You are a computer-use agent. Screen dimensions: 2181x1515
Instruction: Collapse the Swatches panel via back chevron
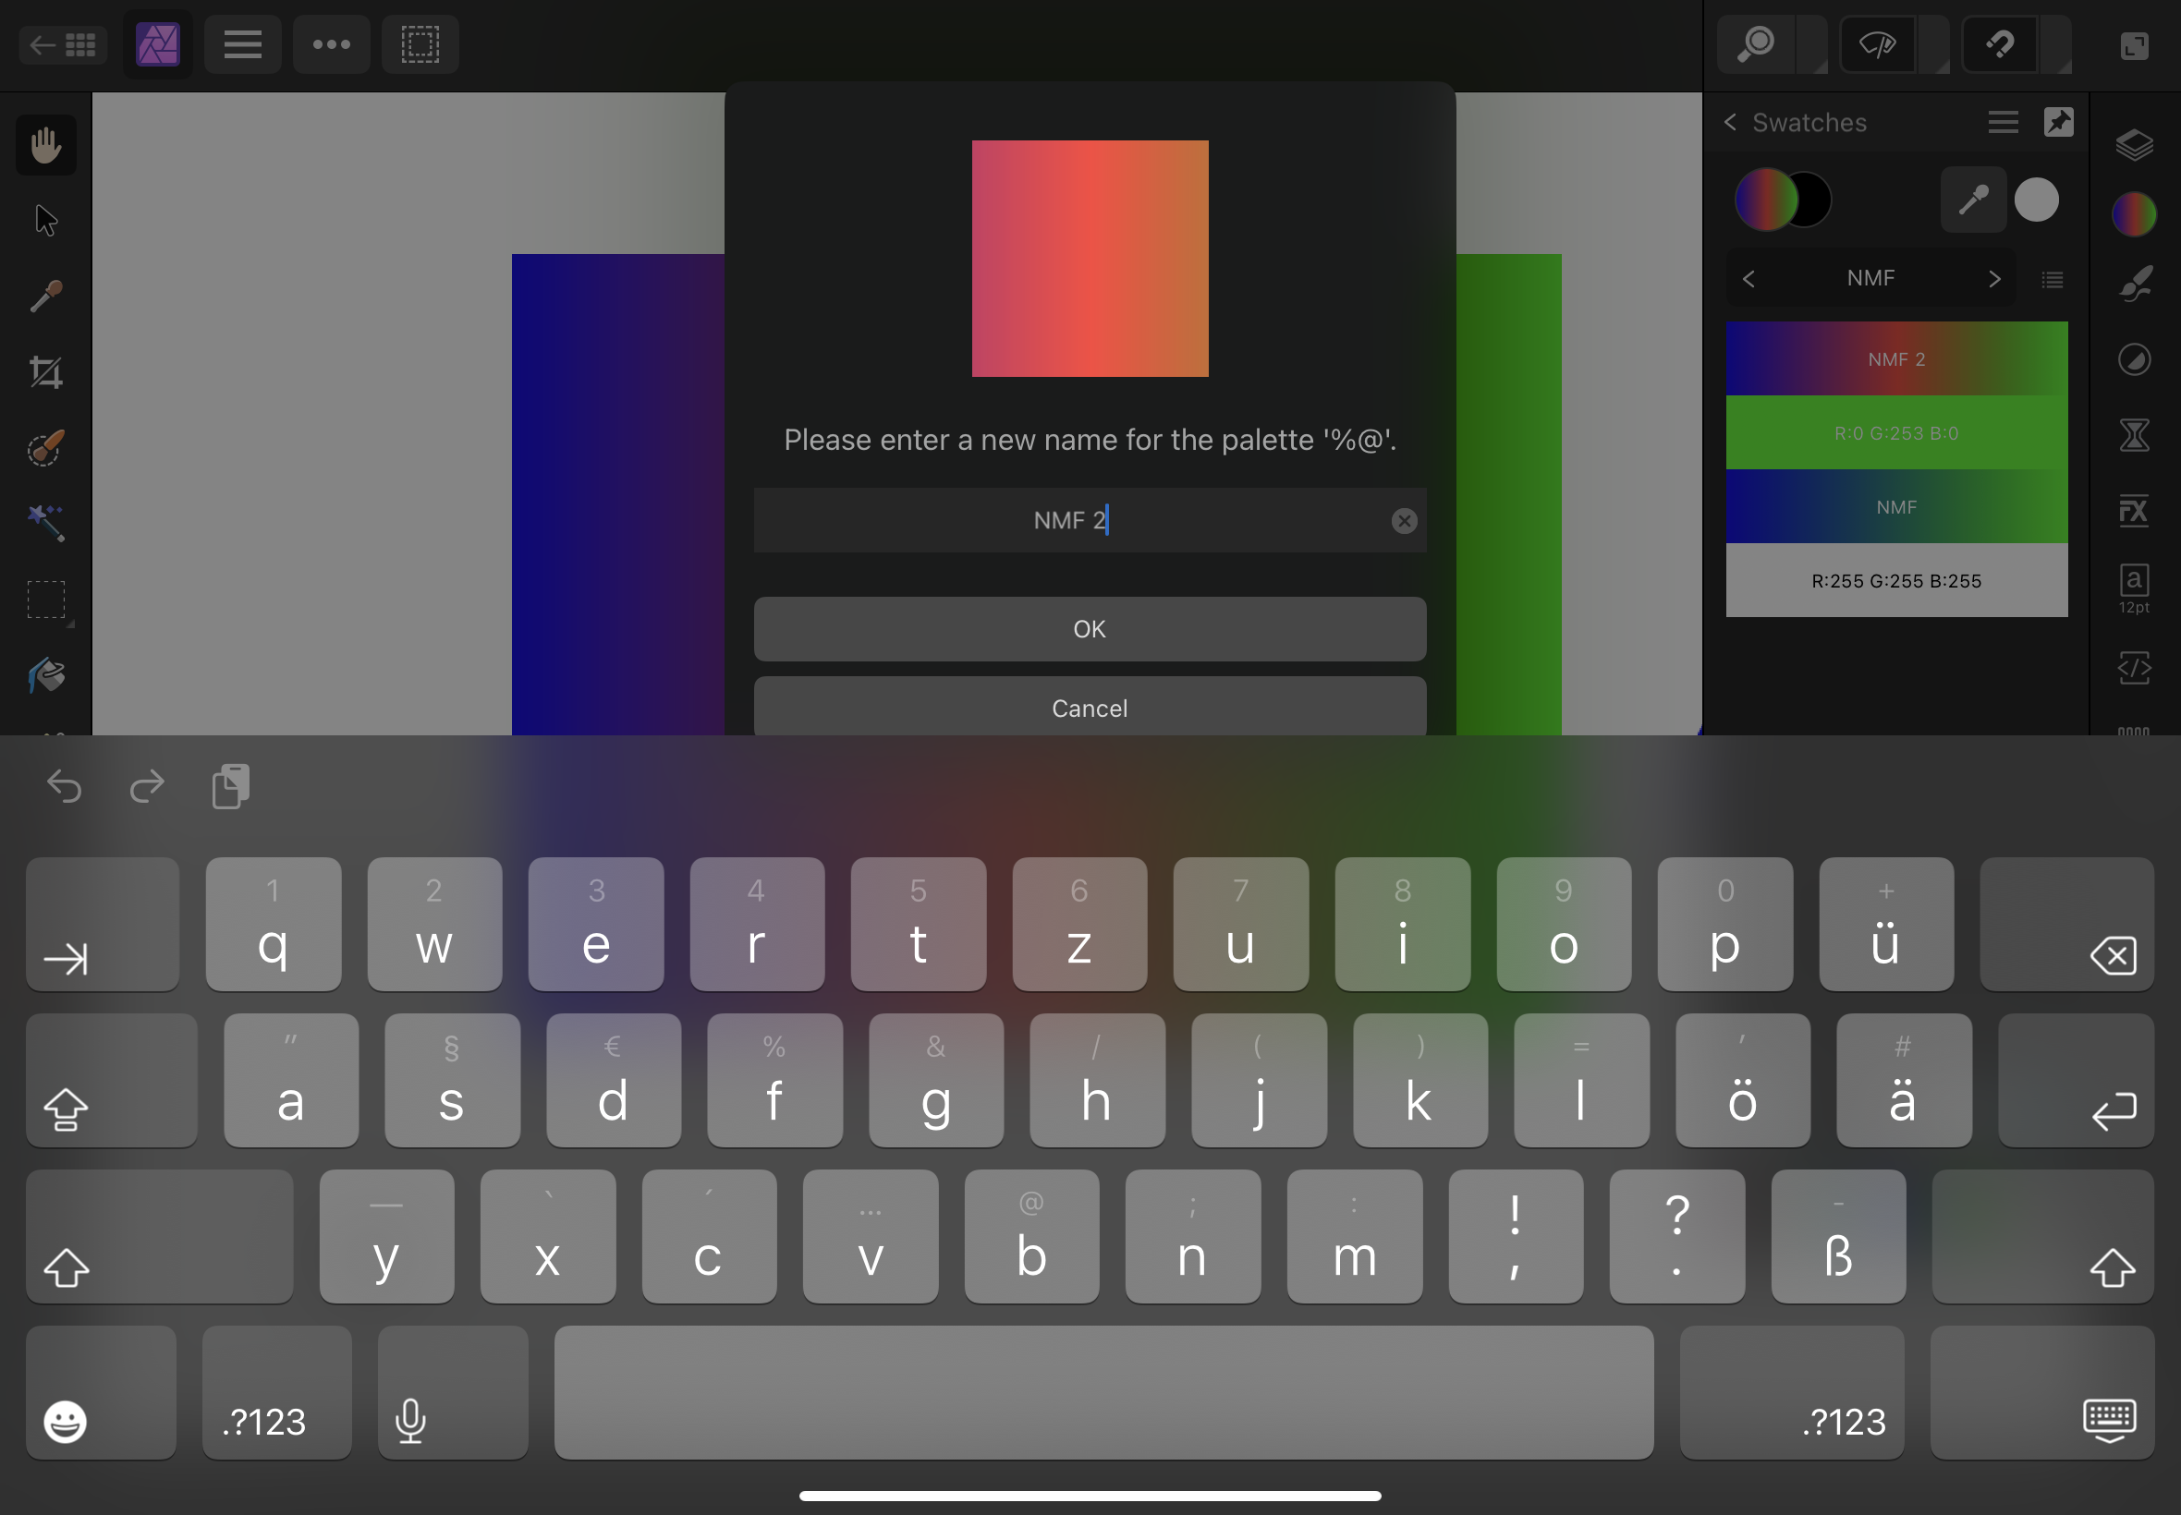point(1731,122)
